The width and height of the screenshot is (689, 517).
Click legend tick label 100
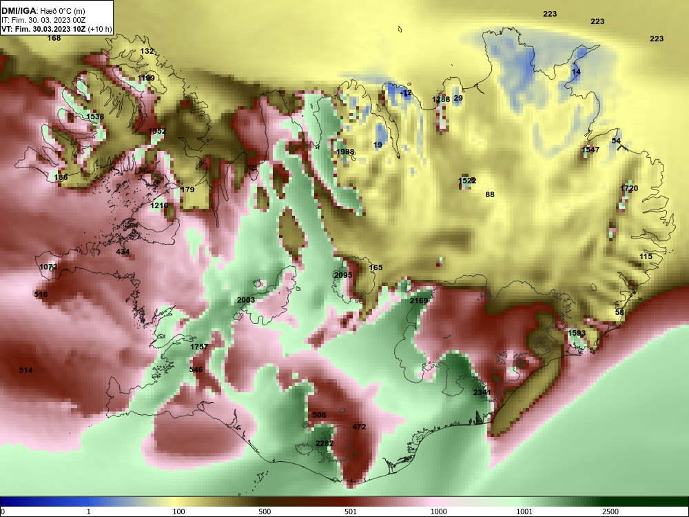[x=178, y=511]
